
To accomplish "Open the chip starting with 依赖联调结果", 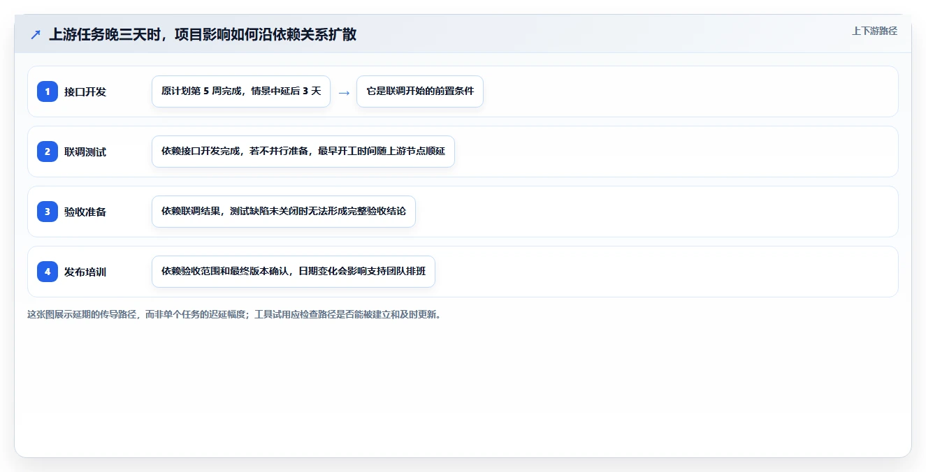I will pos(284,212).
